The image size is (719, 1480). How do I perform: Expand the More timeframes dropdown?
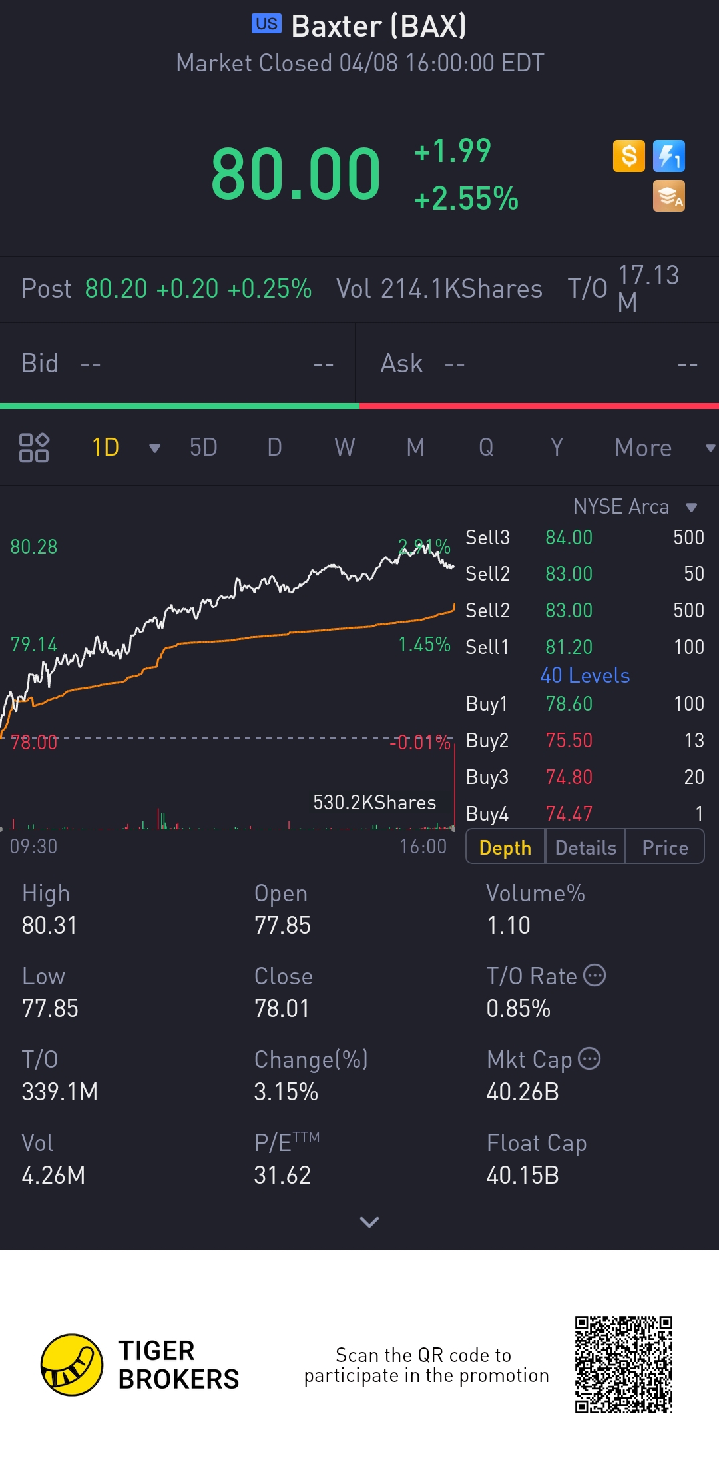point(710,448)
